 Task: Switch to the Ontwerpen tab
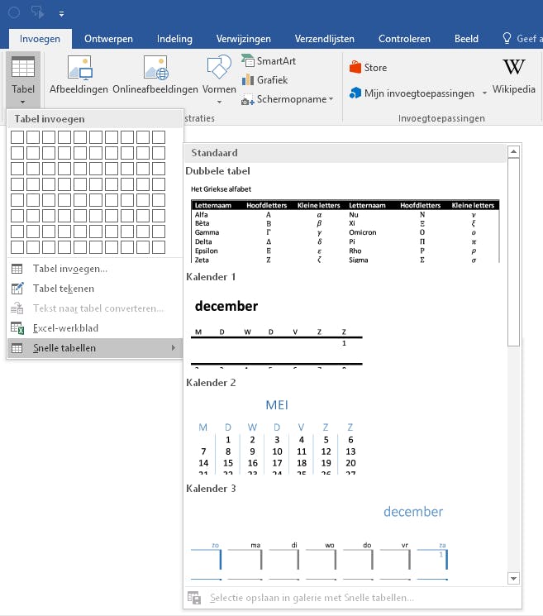(108, 39)
